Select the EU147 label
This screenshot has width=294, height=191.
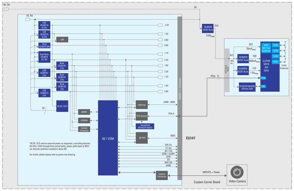pos(191,138)
